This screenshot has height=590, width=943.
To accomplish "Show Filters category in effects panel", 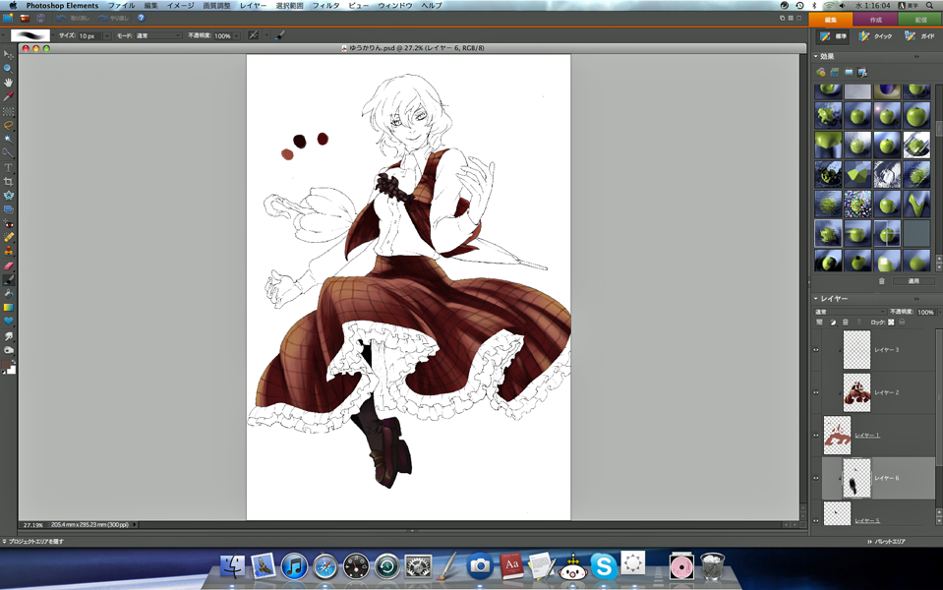I will coord(821,72).
